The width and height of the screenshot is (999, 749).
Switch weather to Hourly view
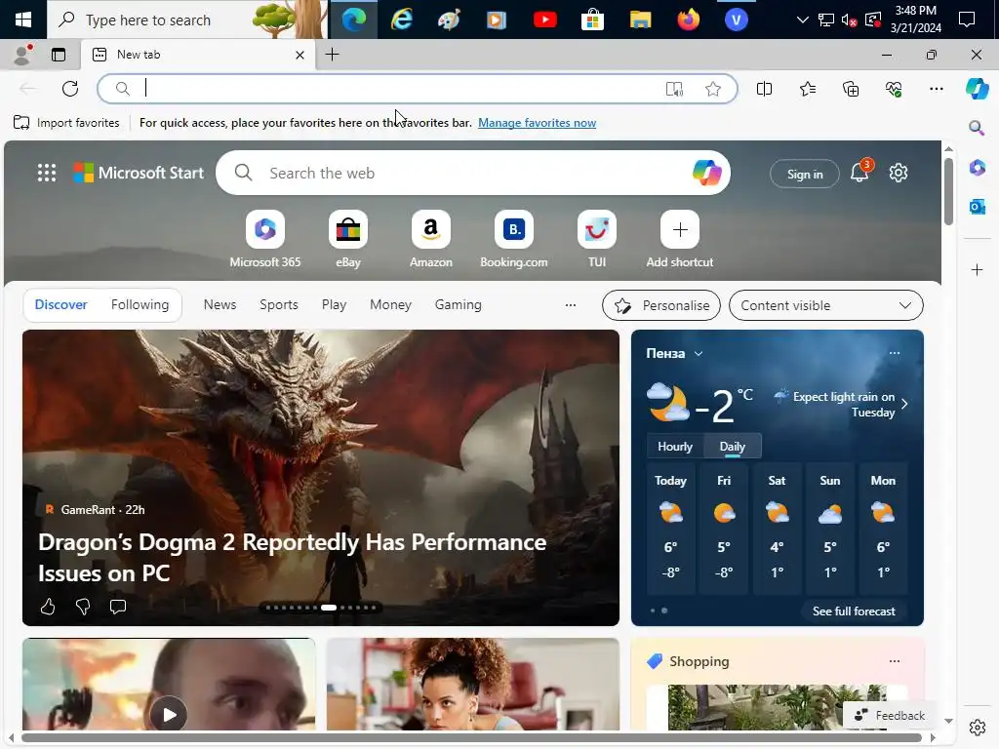675,447
